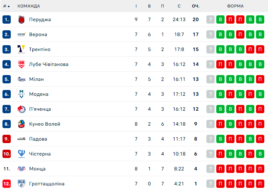The height and width of the screenshot is (192, 268).
Task: Click the Verona team logo
Action: tap(22, 34)
